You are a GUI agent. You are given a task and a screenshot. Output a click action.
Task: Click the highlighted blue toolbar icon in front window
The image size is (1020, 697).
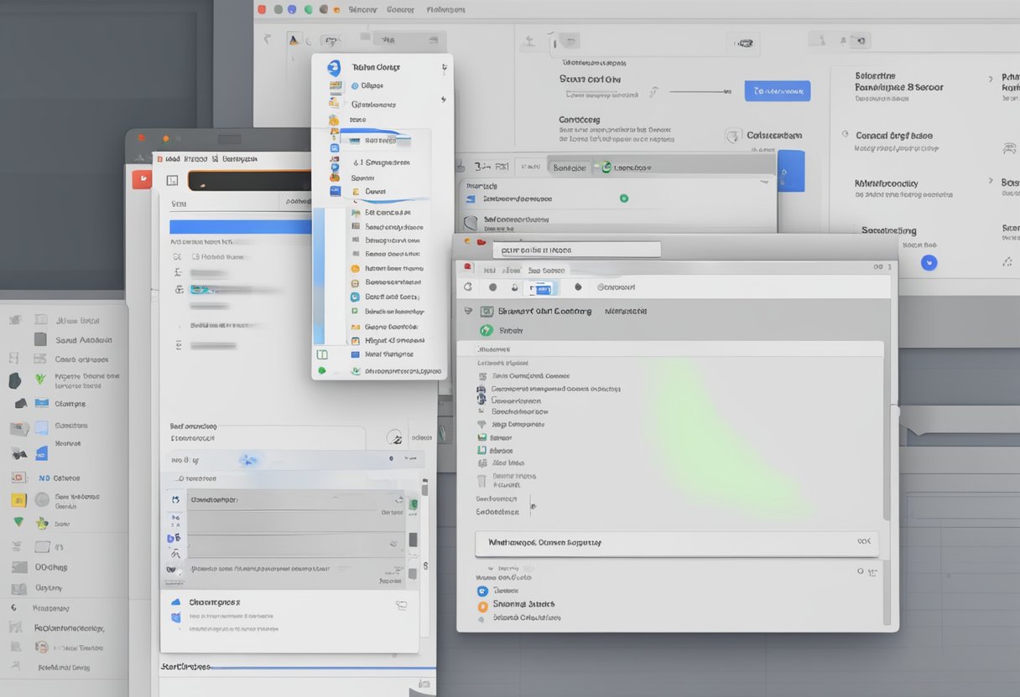click(541, 287)
